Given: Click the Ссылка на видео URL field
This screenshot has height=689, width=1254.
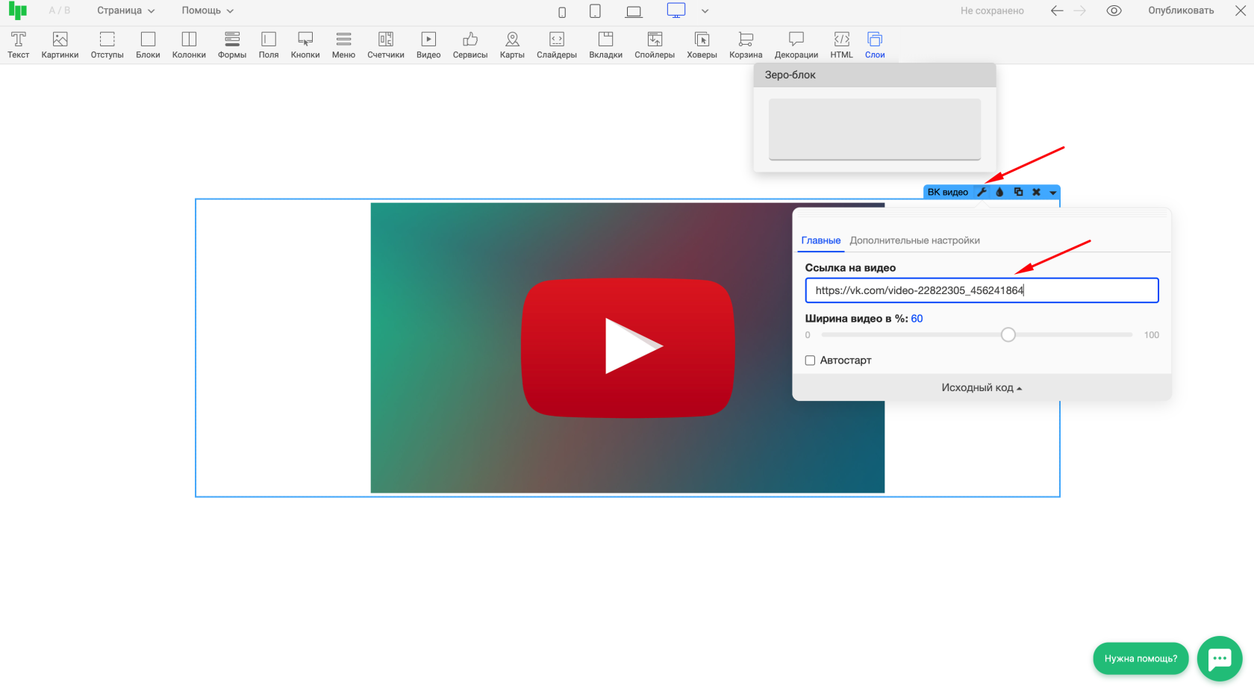Looking at the screenshot, I should [x=982, y=290].
